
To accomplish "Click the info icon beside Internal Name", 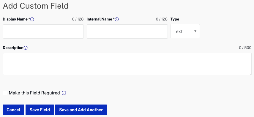I will [117, 19].
